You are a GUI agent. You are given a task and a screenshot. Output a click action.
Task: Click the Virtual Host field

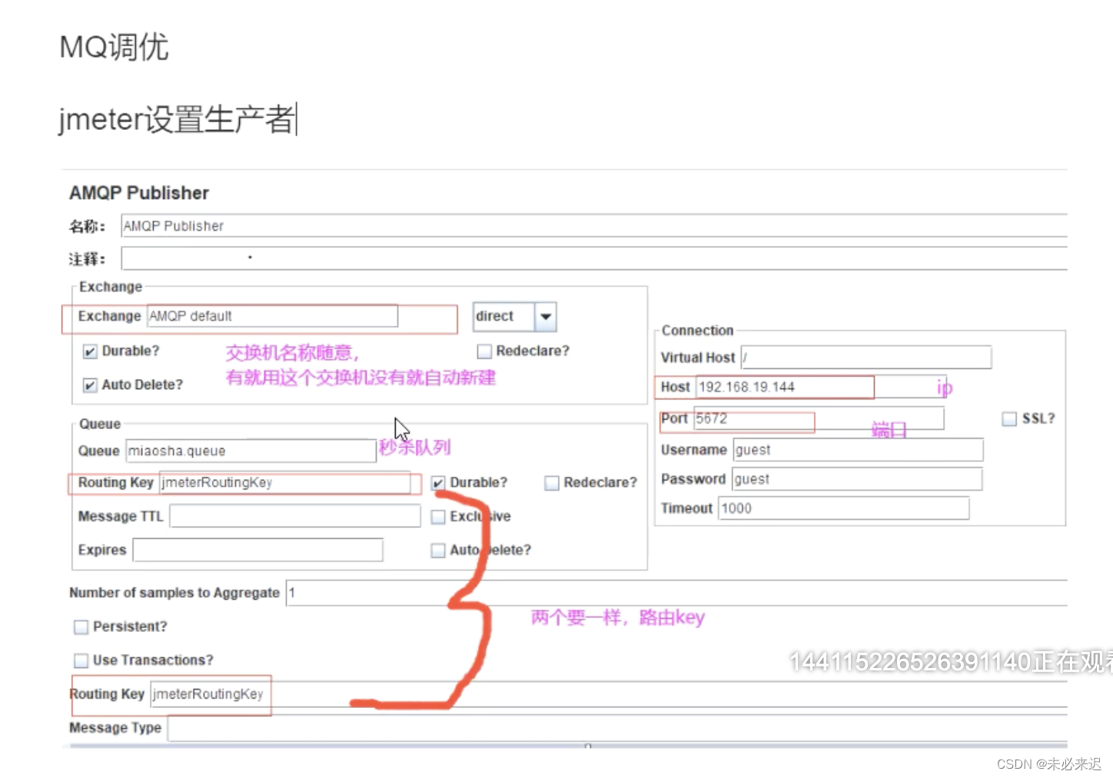point(866,357)
